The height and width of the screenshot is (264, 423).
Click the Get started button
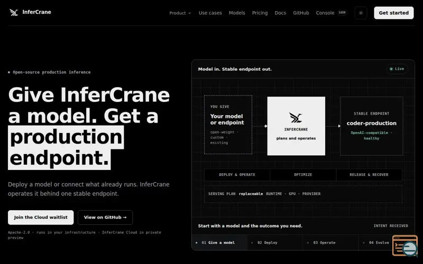click(x=393, y=13)
